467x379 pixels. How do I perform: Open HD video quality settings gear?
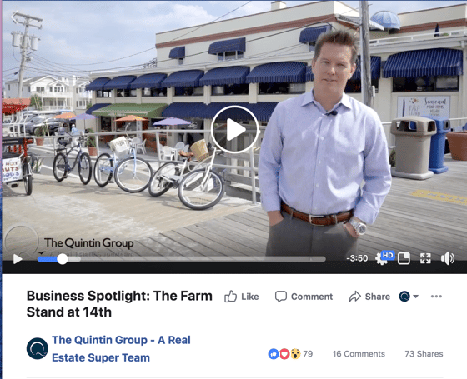pyautogui.click(x=384, y=257)
